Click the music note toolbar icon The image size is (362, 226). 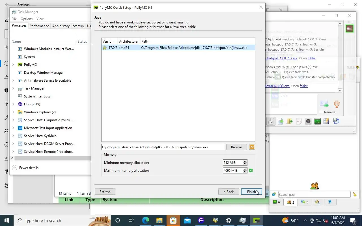click(x=271, y=121)
